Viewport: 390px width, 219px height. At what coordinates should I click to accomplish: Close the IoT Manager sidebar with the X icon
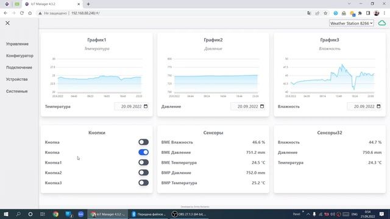pos(7,23)
